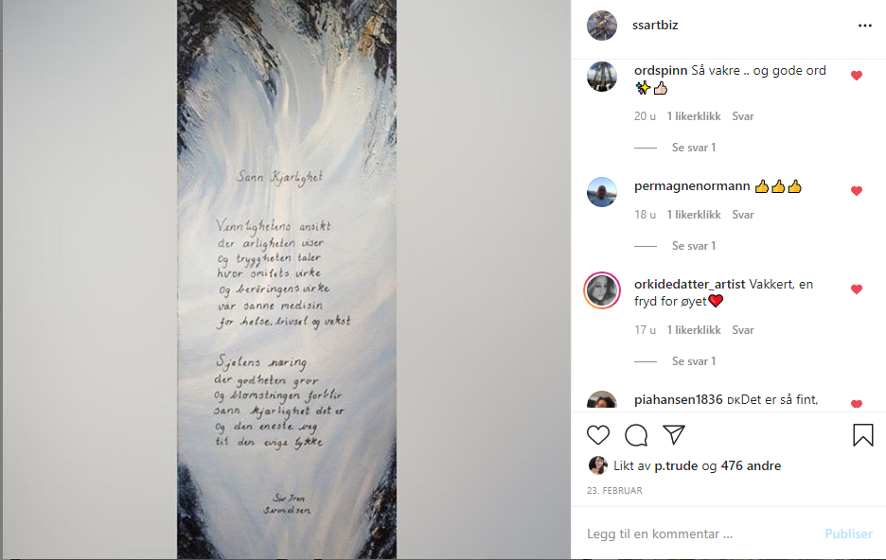
Task: Open ordspinn commenter avatar
Action: pos(602,77)
